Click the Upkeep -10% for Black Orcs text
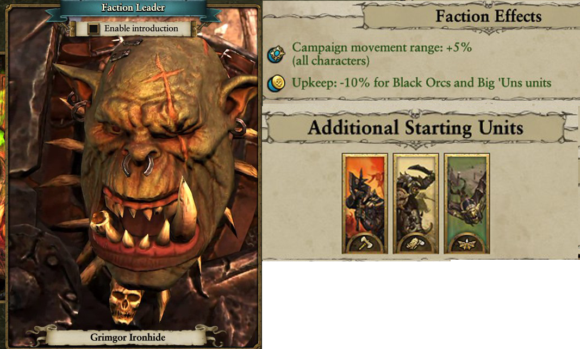This screenshot has height=349, width=580. (421, 83)
